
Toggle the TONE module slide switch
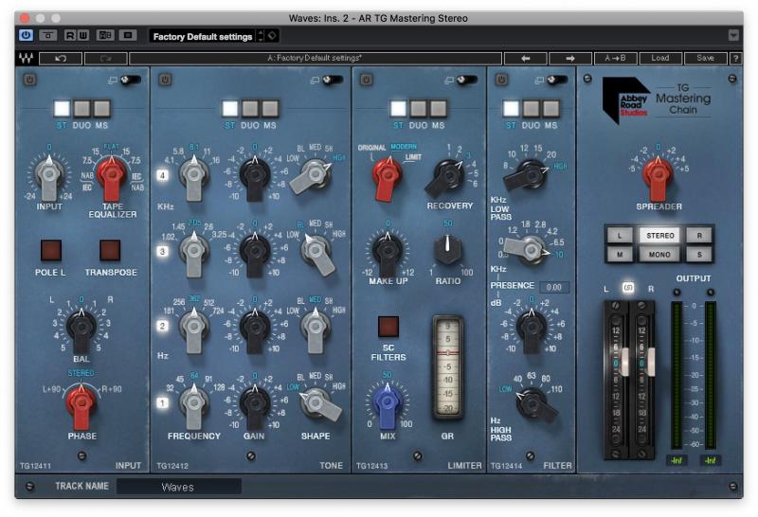click(334, 80)
